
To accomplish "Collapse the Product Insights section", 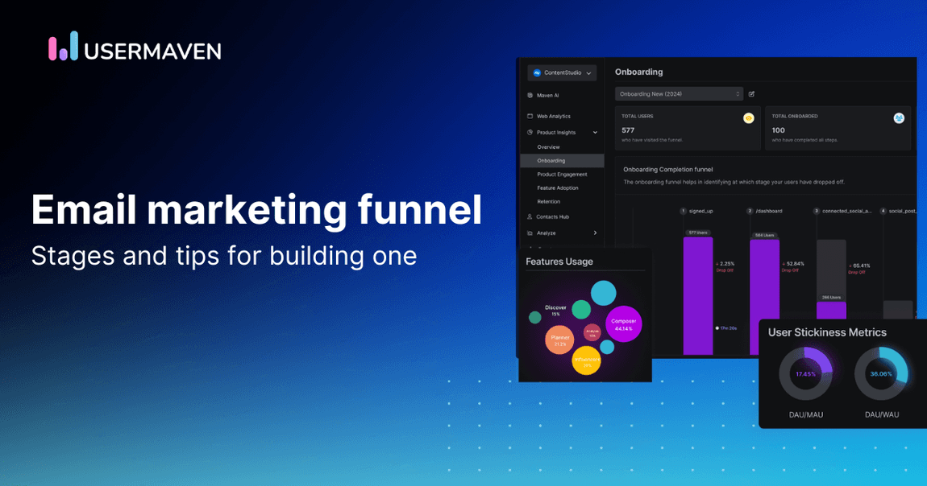I will click(x=594, y=133).
